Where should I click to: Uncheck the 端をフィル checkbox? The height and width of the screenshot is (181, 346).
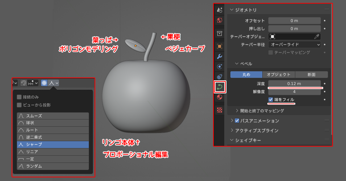coord(271,100)
